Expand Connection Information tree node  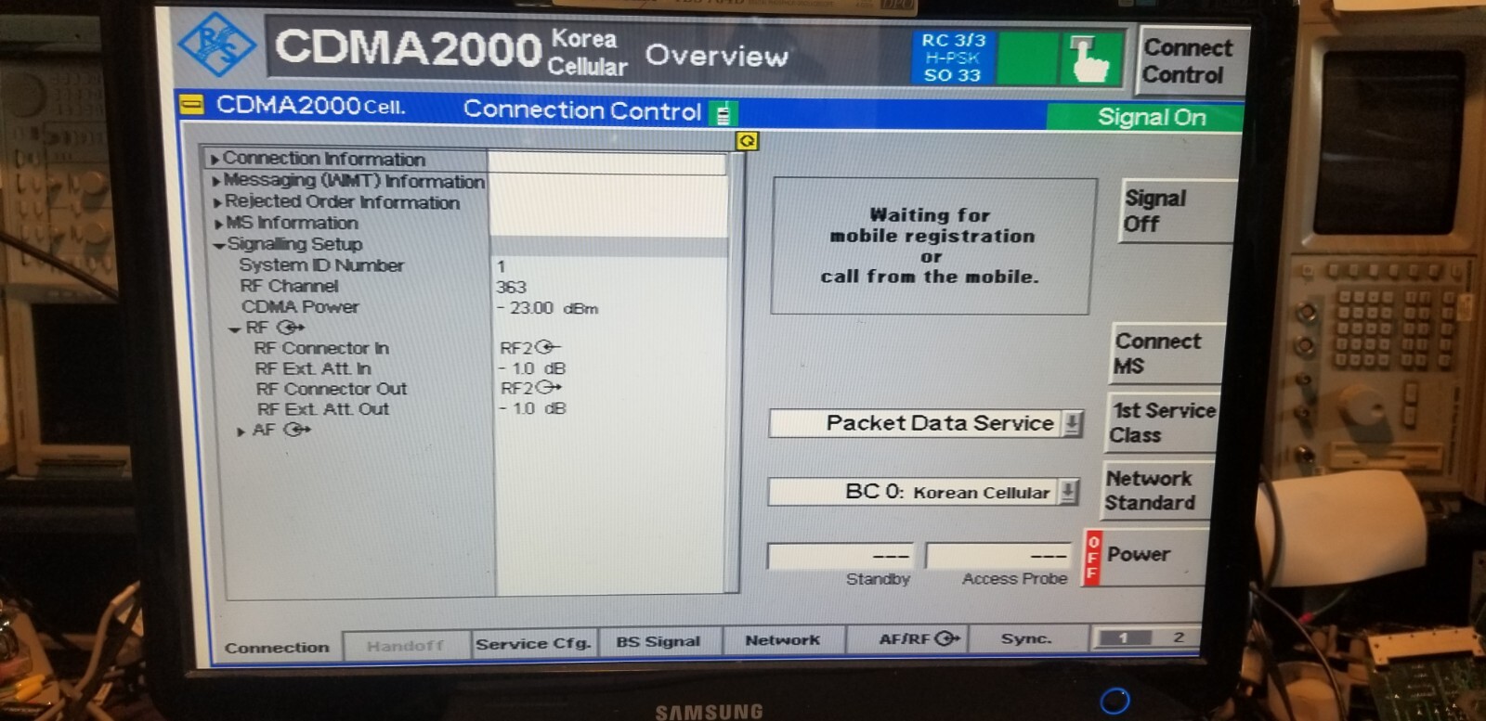[x=215, y=160]
